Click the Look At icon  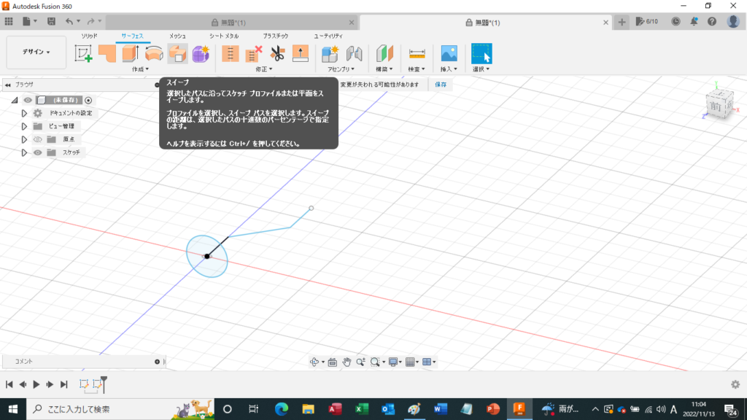[333, 362]
